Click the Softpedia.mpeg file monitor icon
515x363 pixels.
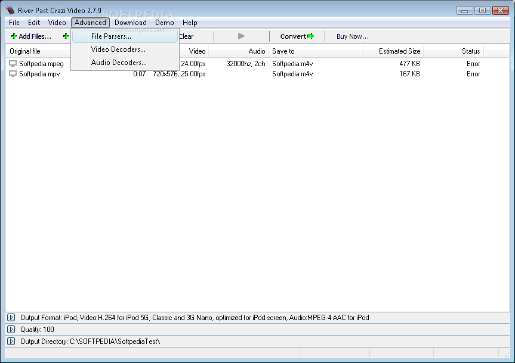coord(13,64)
